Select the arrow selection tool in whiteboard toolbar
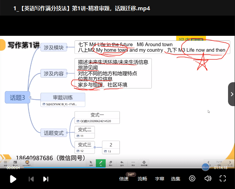This screenshot has height=189, width=235. tap(91, 163)
